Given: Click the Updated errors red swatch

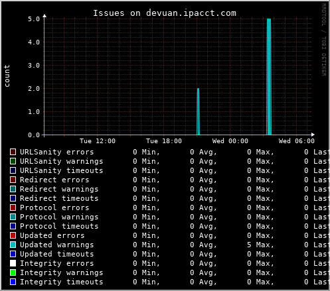Looking at the screenshot, I should point(13,235).
